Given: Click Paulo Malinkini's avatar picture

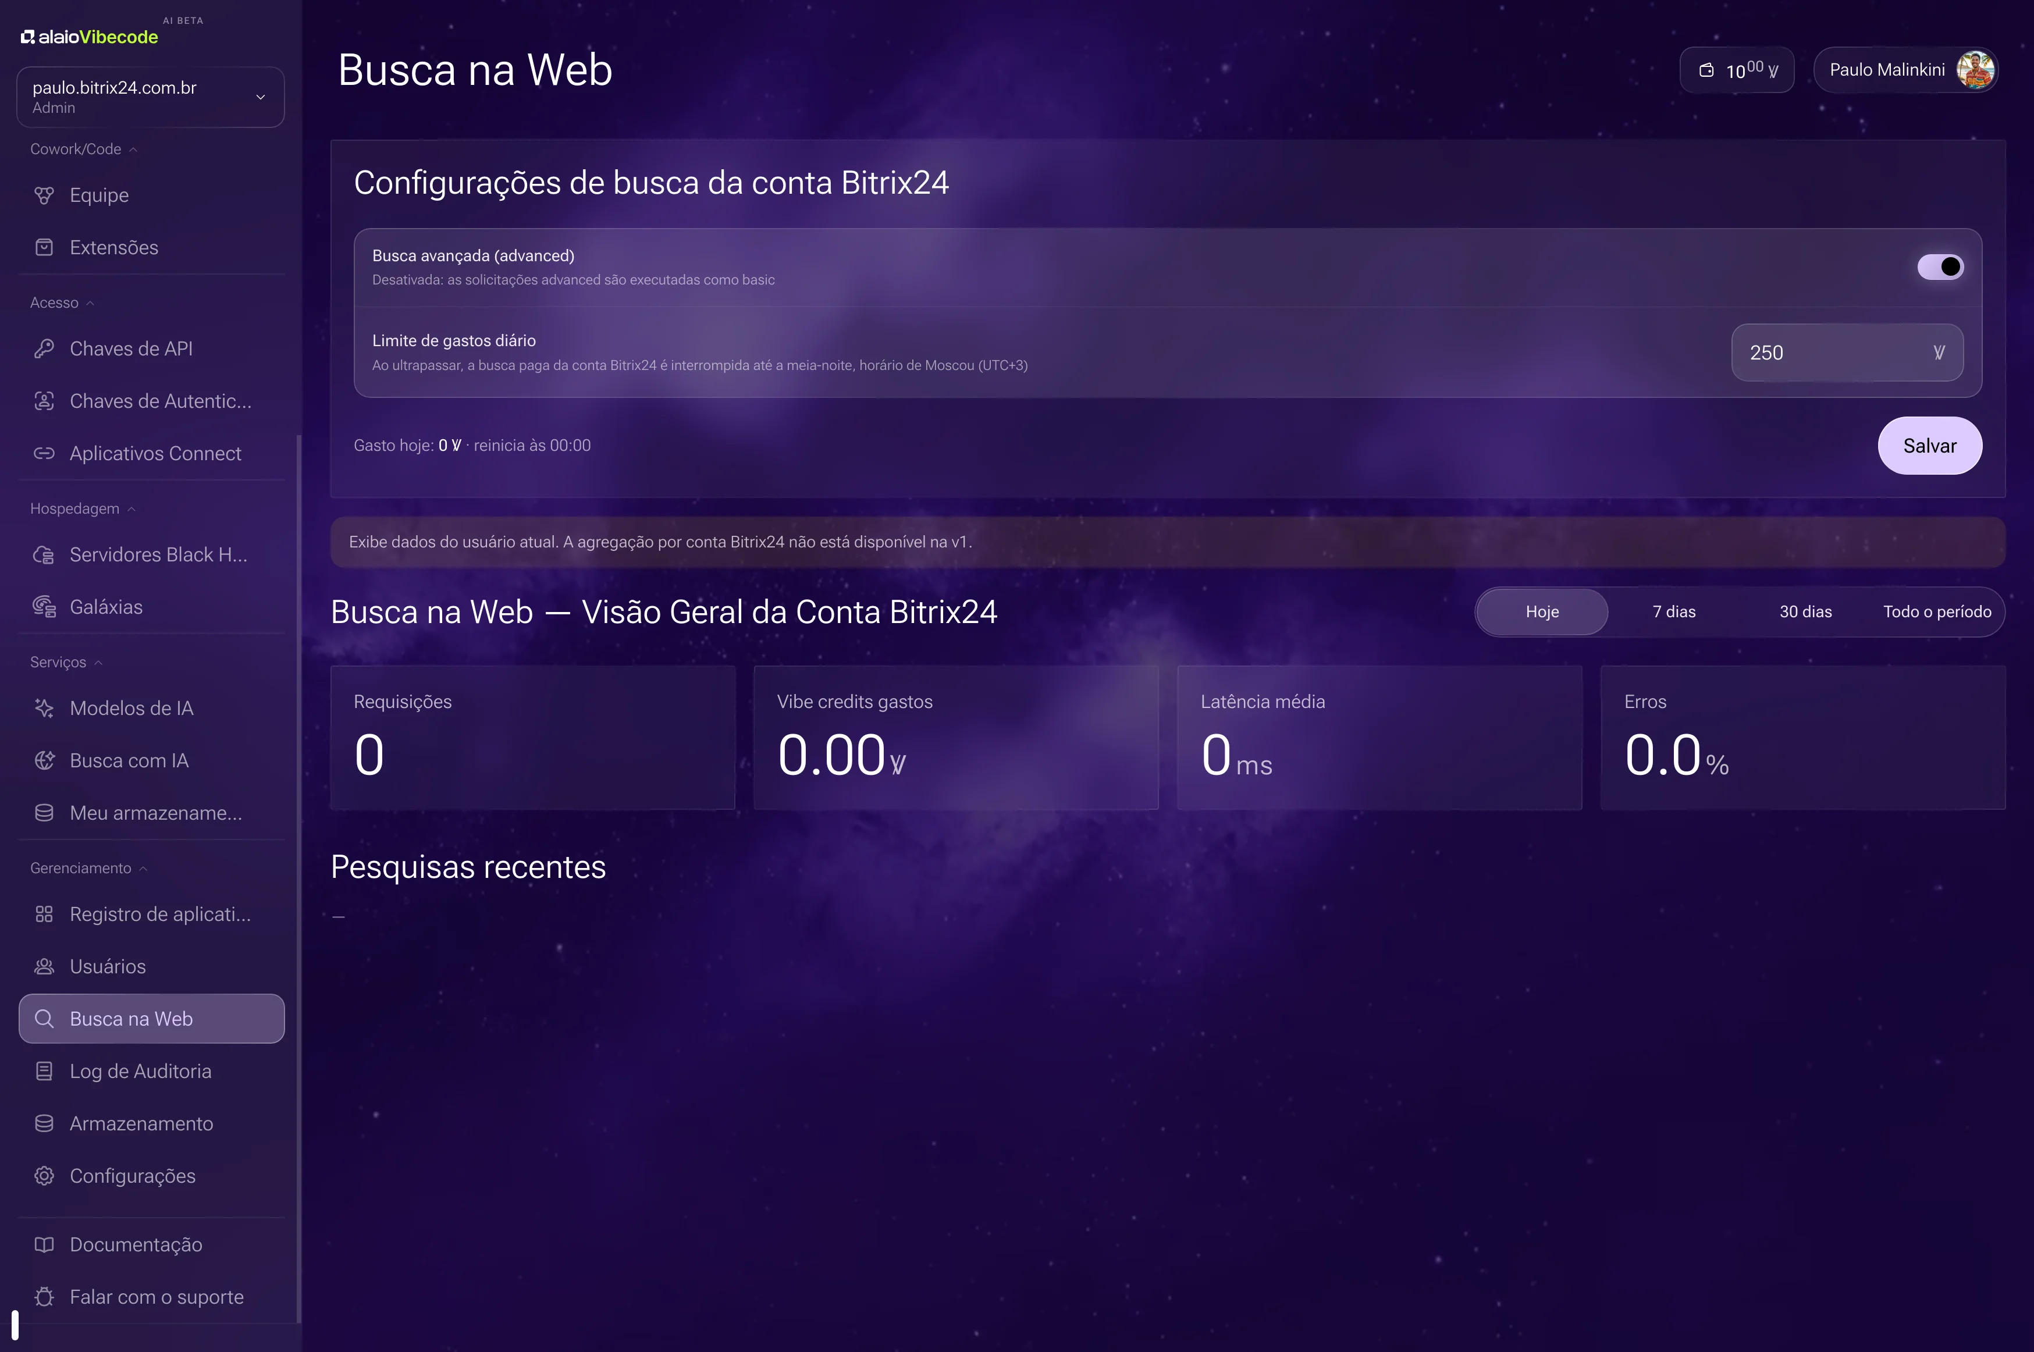Looking at the screenshot, I should pos(1975,70).
